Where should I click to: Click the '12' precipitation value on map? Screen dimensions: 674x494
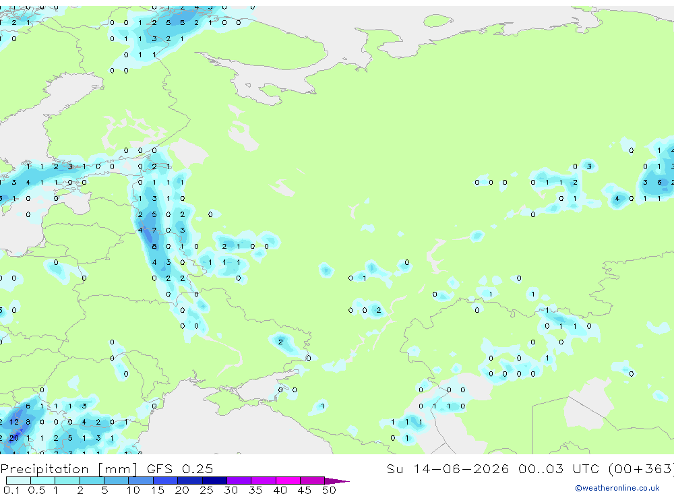(x=14, y=422)
